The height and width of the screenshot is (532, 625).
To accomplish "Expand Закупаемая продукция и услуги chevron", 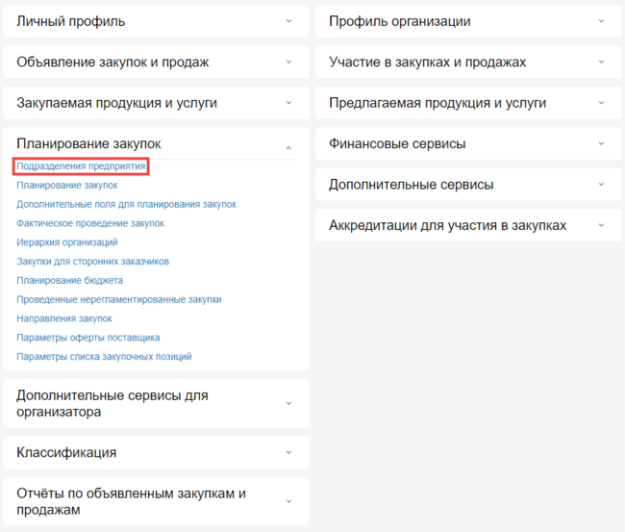I will (288, 103).
